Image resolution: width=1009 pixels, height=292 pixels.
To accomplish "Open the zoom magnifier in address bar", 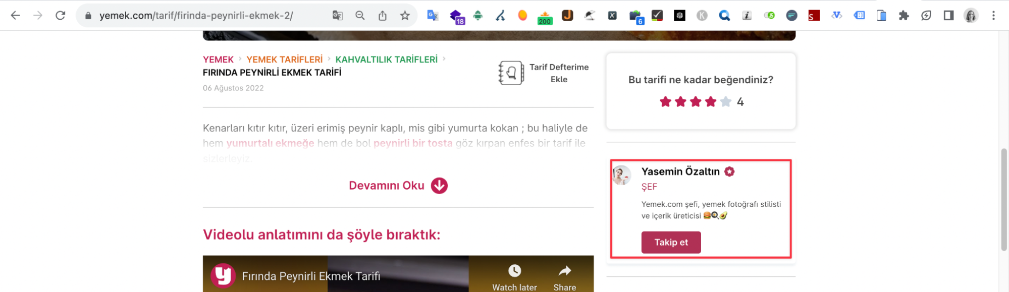I will (360, 16).
